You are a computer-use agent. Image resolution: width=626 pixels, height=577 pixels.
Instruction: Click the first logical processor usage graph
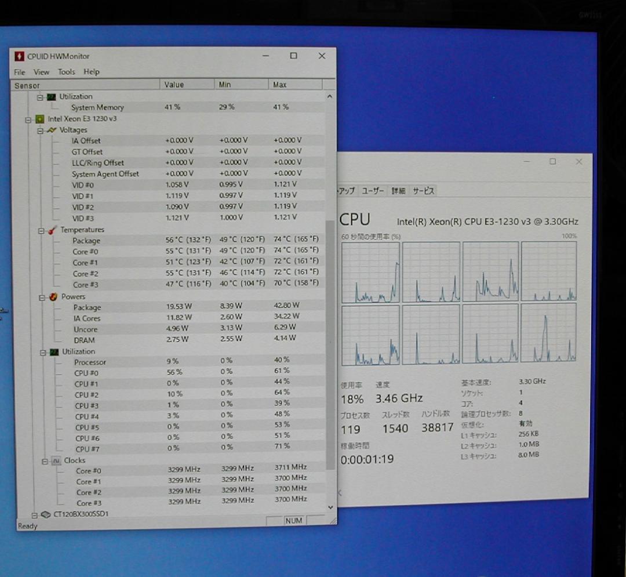(x=370, y=273)
